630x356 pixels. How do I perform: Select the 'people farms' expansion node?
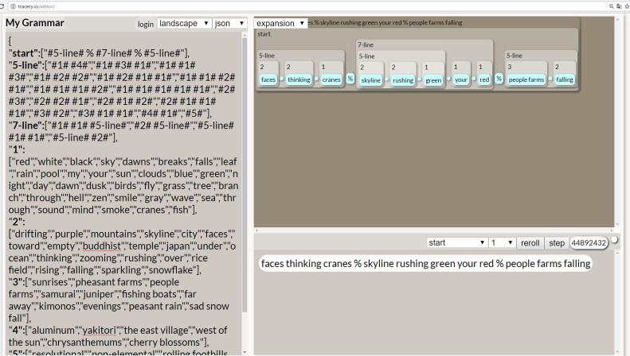(x=526, y=80)
